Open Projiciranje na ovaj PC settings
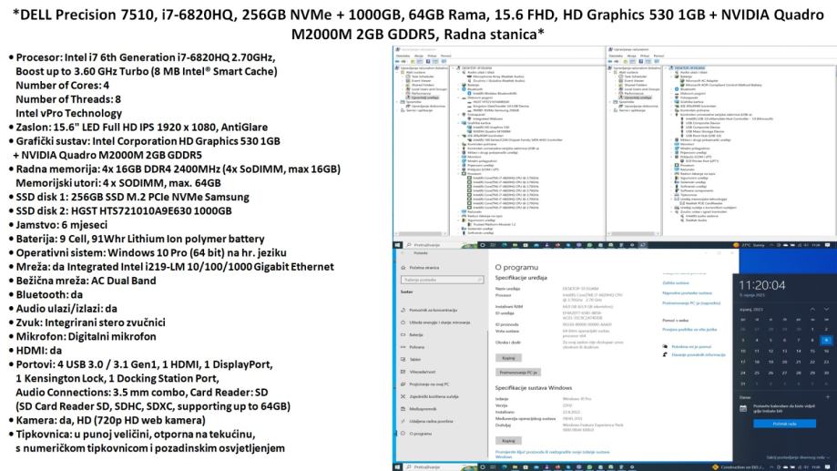 (x=425, y=384)
